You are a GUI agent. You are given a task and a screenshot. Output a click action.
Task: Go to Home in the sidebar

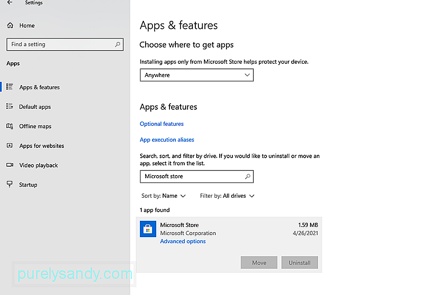[x=27, y=26]
